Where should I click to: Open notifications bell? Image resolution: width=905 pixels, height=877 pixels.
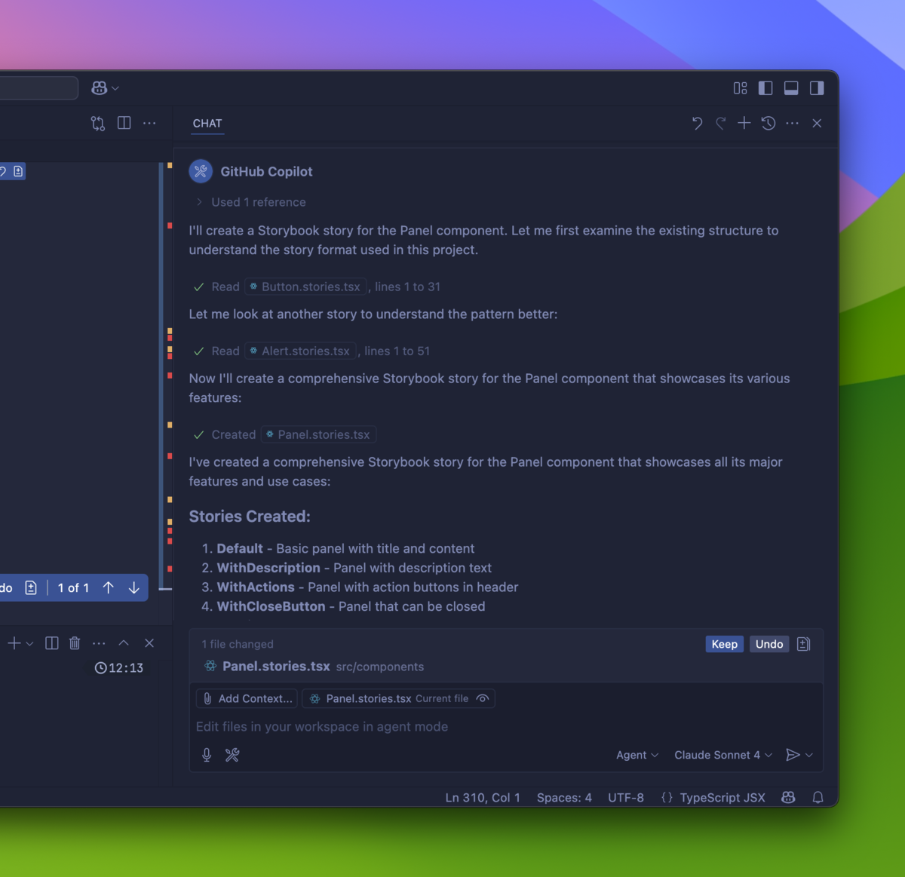pos(818,798)
